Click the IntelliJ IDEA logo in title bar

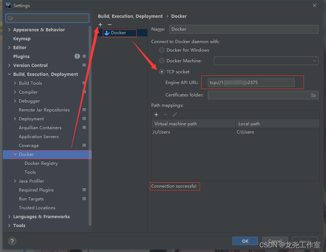[x=8, y=5]
